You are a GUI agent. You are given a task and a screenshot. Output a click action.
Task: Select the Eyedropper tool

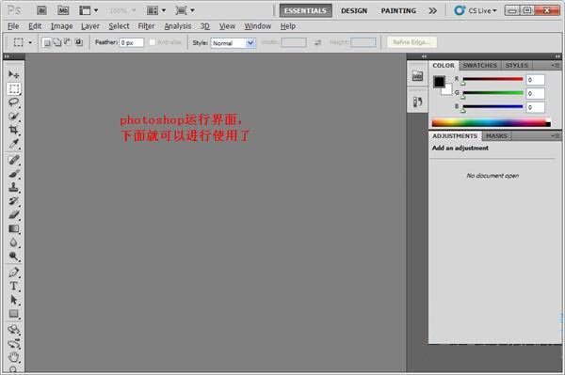14,144
